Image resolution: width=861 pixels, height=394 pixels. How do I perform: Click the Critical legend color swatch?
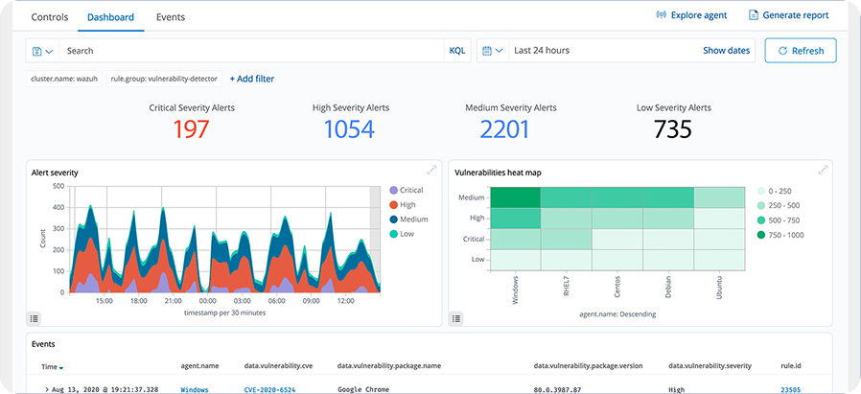[x=393, y=190]
